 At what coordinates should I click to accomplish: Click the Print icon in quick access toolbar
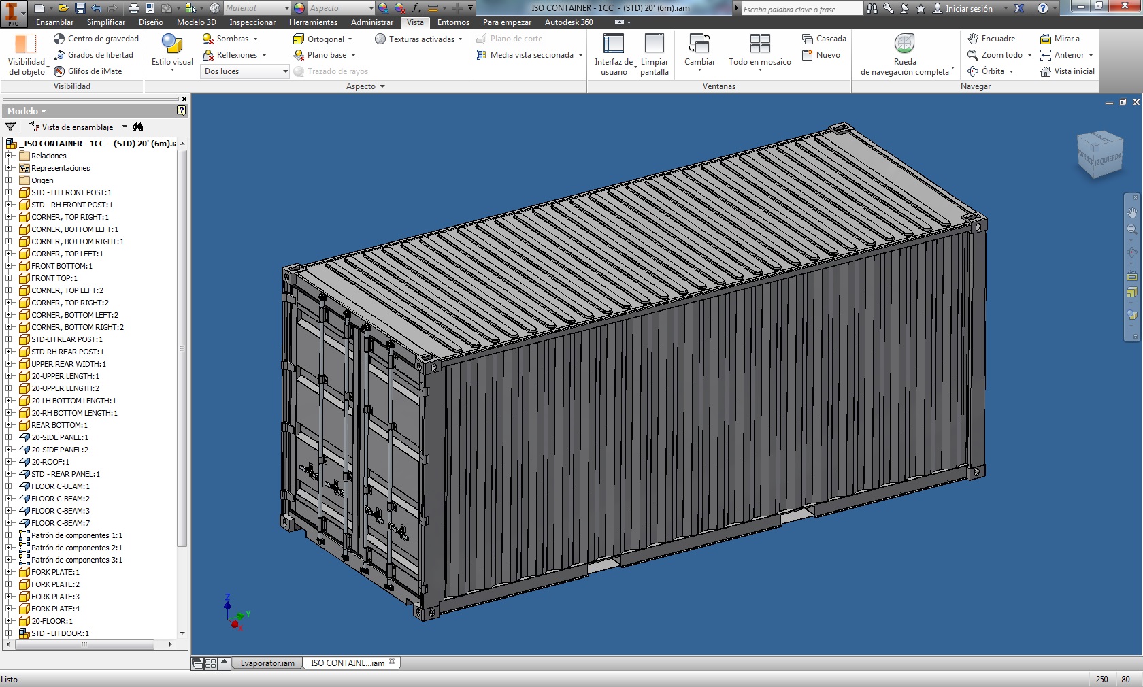click(133, 8)
